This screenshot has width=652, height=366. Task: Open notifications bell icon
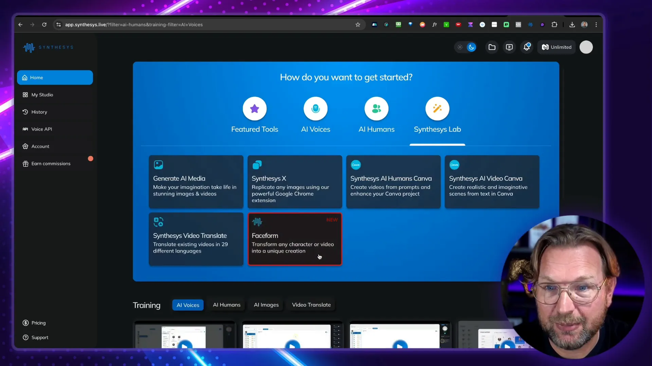click(x=527, y=47)
